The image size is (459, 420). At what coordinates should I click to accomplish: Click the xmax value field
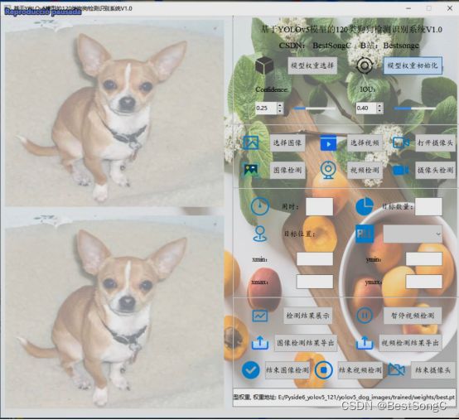pos(315,282)
